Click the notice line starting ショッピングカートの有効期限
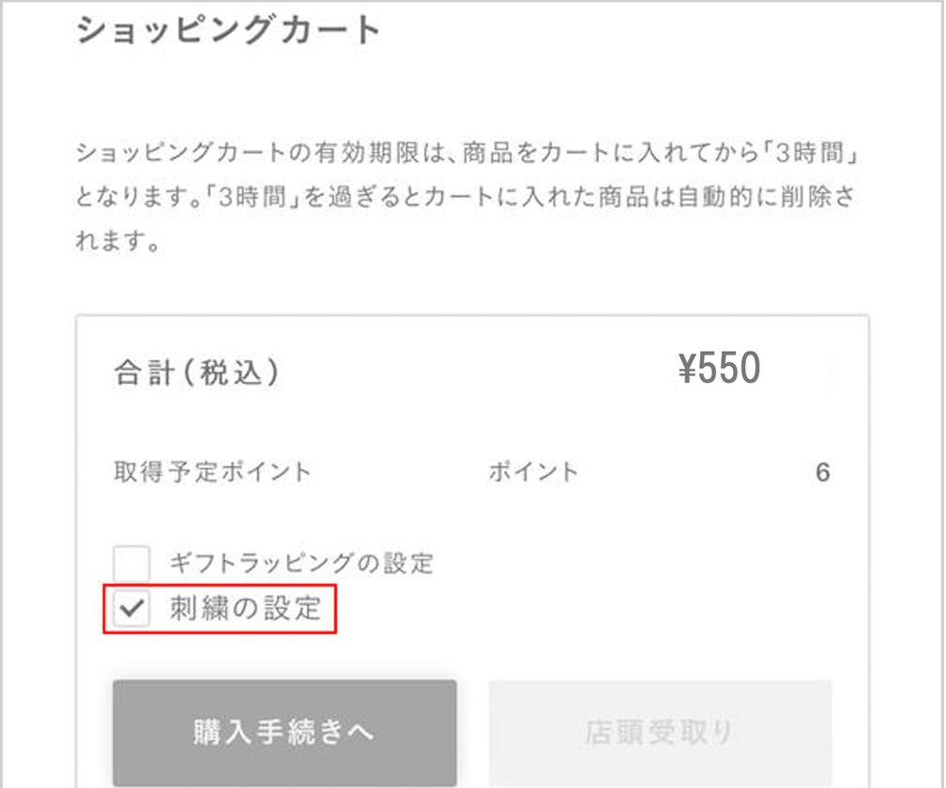 pyautogui.click(x=466, y=153)
